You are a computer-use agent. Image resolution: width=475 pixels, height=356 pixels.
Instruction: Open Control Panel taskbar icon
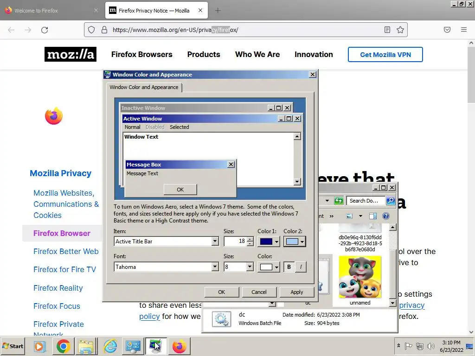click(x=133, y=346)
